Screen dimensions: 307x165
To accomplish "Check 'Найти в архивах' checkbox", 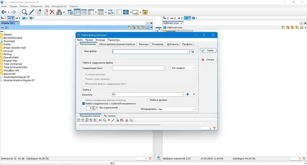I will (148, 100).
